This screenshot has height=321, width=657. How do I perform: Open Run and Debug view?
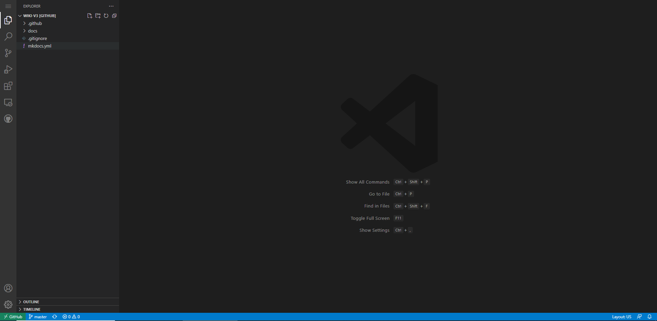pyautogui.click(x=8, y=69)
